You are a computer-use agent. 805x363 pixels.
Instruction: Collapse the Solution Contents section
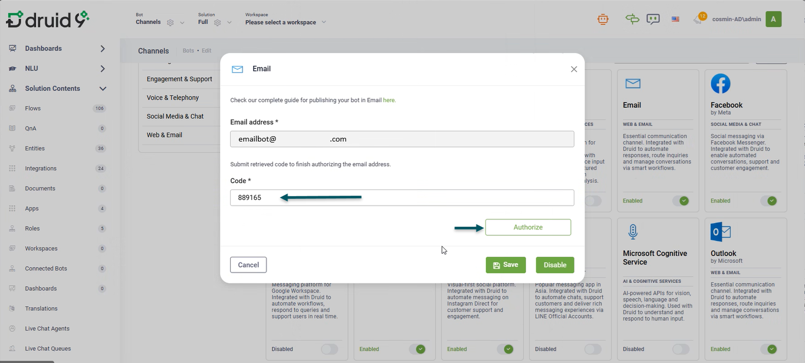pyautogui.click(x=103, y=88)
